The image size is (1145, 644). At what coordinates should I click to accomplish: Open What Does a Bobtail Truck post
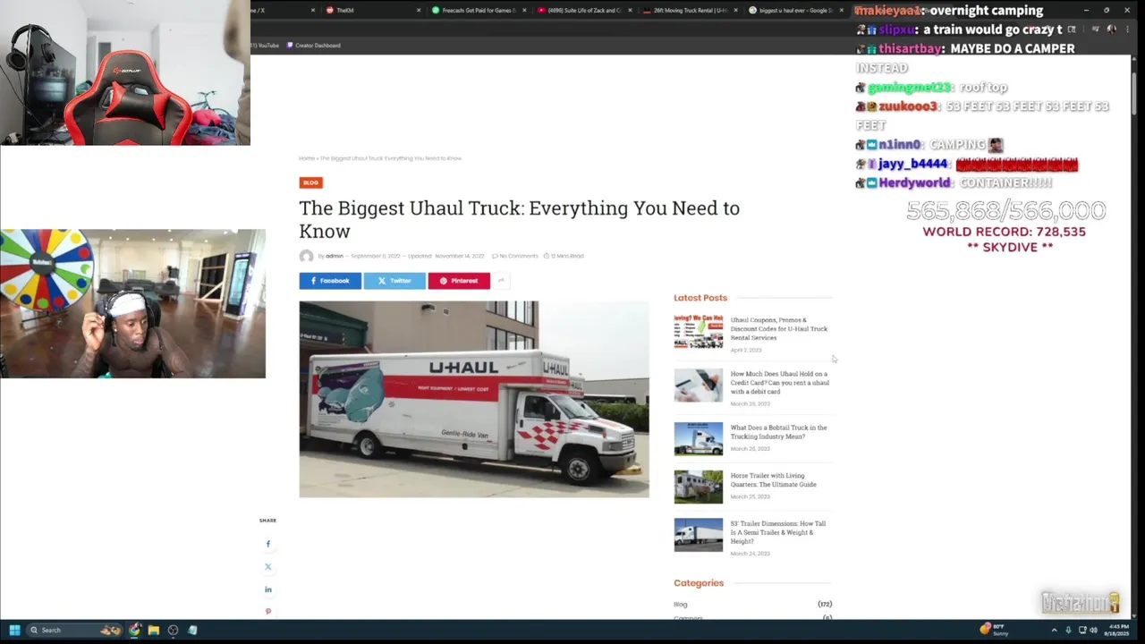click(778, 432)
